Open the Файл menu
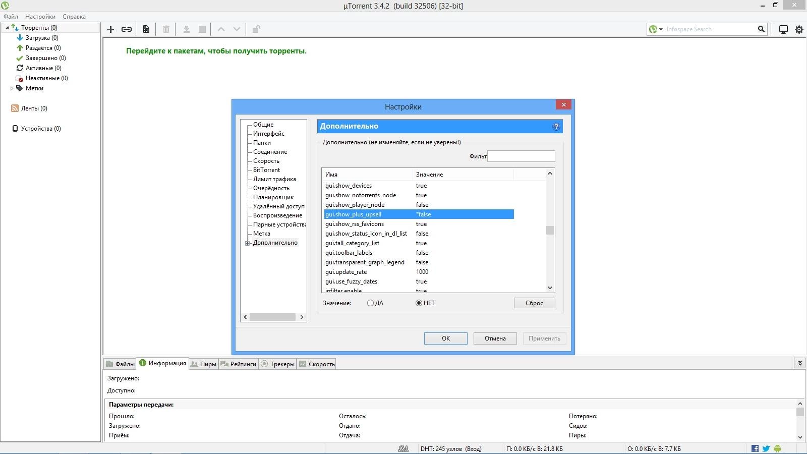The image size is (807, 454). [x=11, y=16]
